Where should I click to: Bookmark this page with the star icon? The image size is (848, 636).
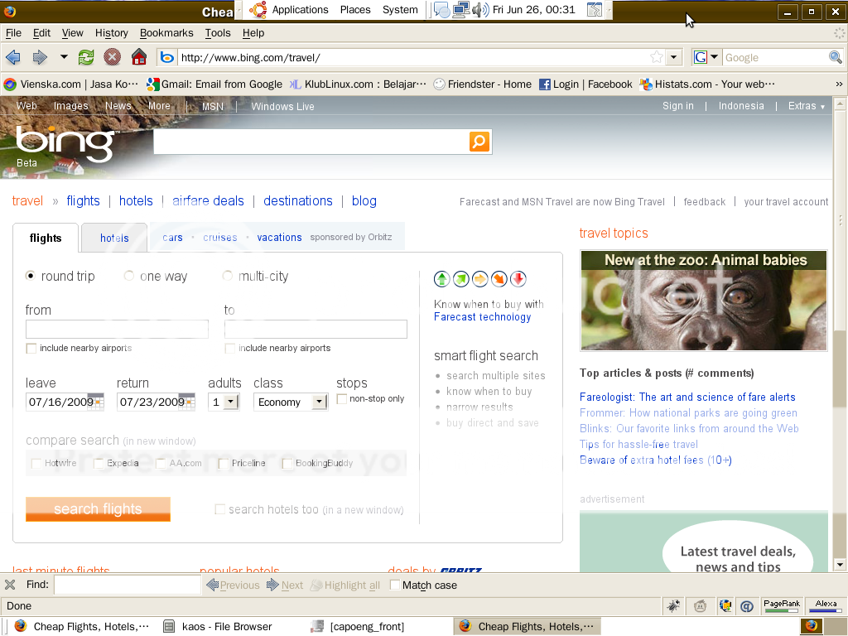(x=657, y=57)
